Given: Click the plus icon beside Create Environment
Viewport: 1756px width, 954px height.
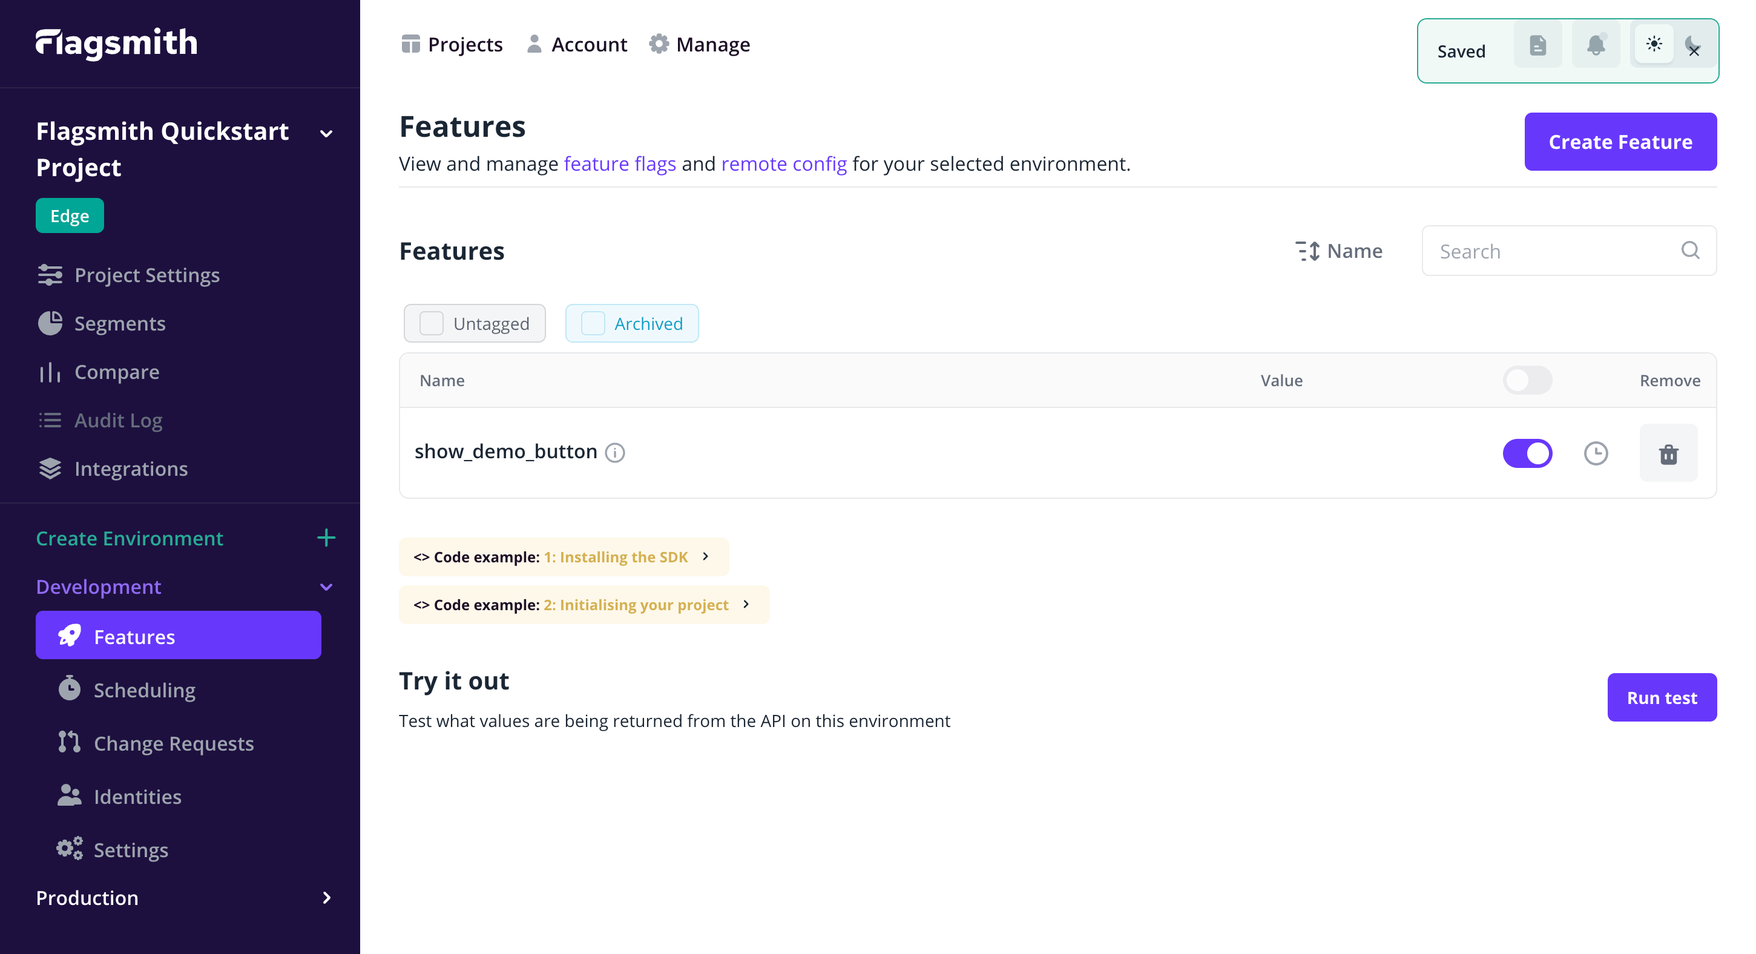Looking at the screenshot, I should coord(326,538).
